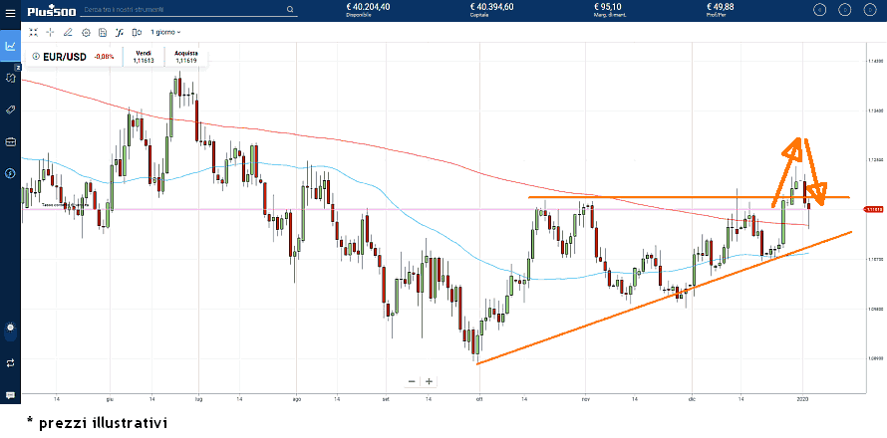Zoom in chart with plus button
The width and height of the screenshot is (887, 438).
(430, 381)
